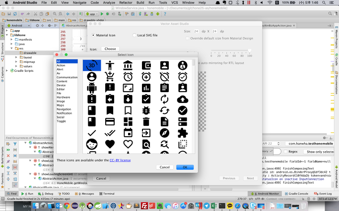Pick the add shopping cart icon
Viewport: 339px width, 211px height.
(110, 77)
